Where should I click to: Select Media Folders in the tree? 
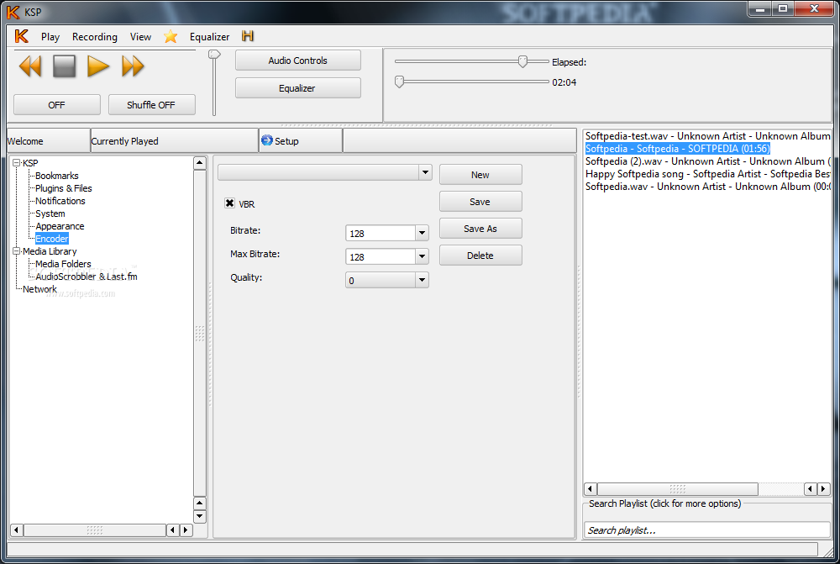63,264
